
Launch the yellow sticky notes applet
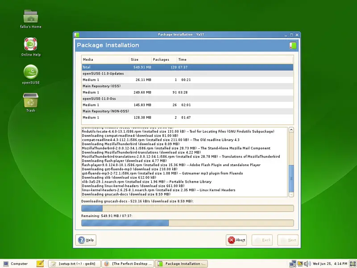click(40, 264)
